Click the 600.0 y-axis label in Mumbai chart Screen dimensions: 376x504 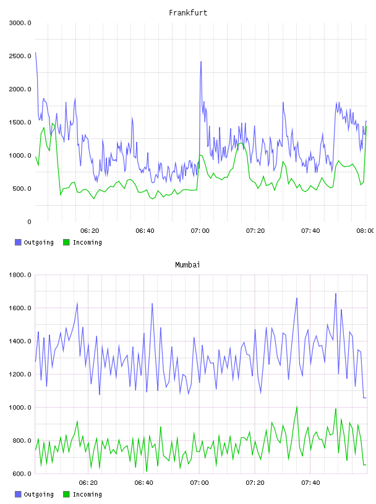[22, 474]
